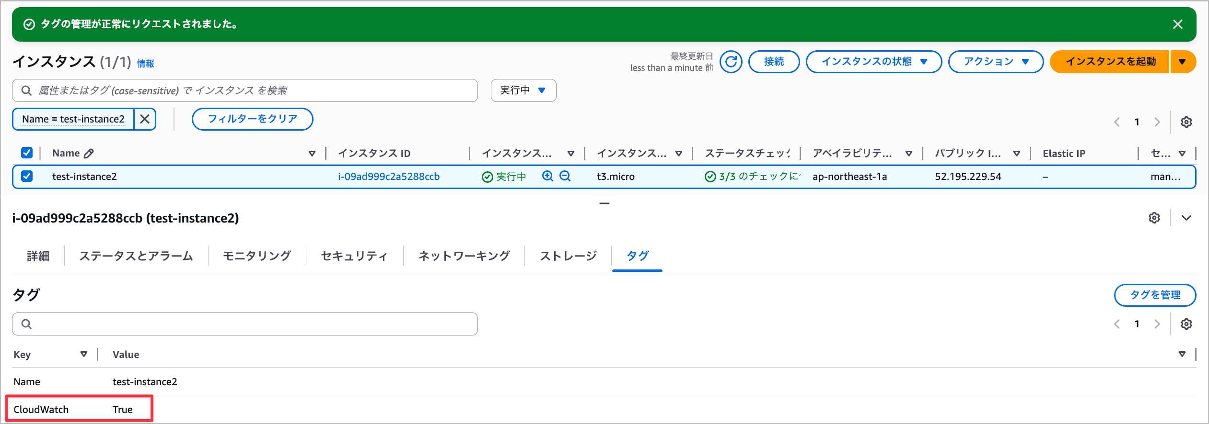Toggle the select-all instances header checkbox
This screenshot has width=1209, height=424.
point(27,153)
